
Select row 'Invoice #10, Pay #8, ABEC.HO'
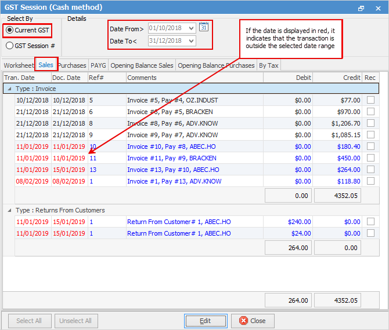pyautogui.click(x=197, y=146)
